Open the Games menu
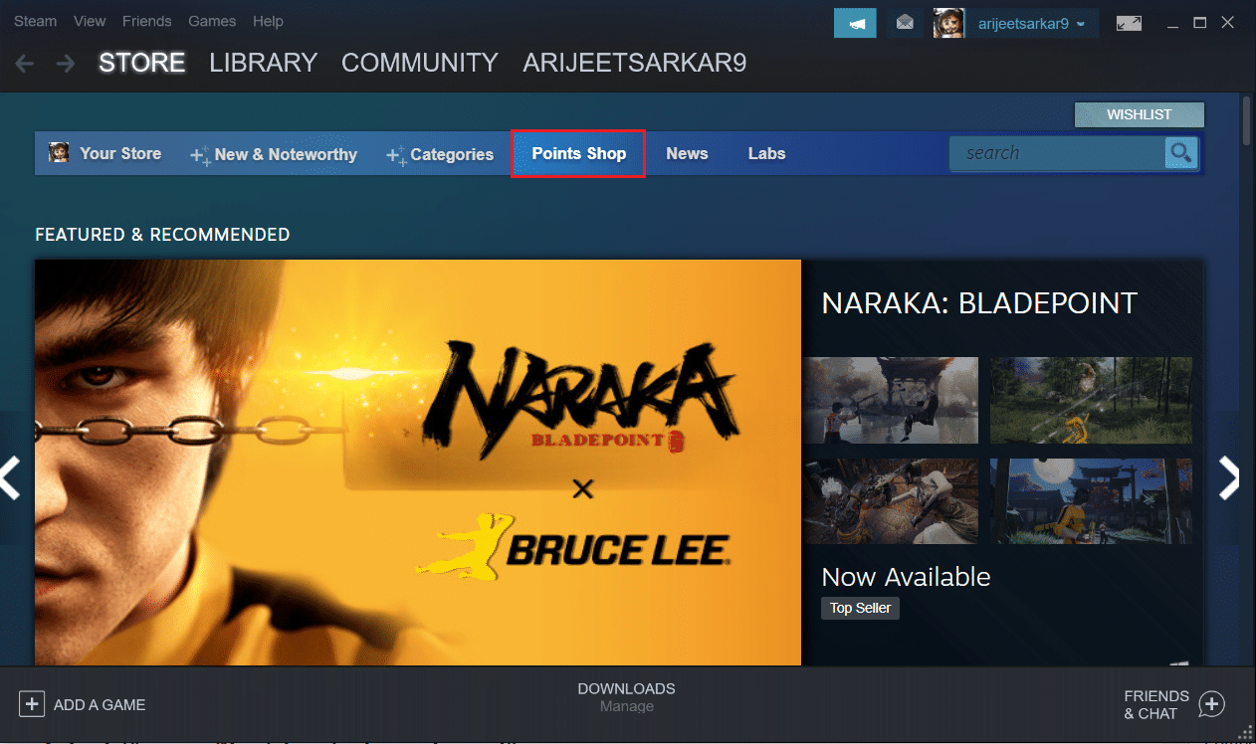 coord(212,21)
